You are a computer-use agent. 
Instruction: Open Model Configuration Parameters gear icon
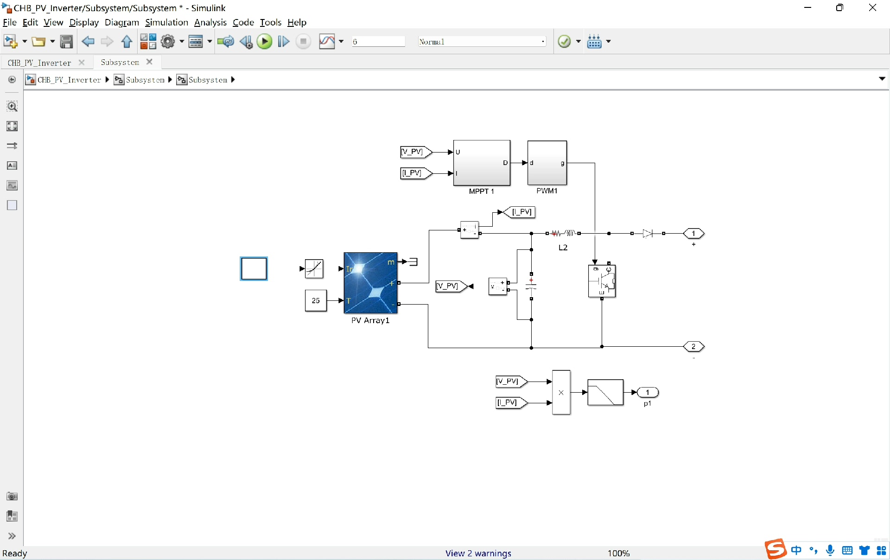(168, 42)
